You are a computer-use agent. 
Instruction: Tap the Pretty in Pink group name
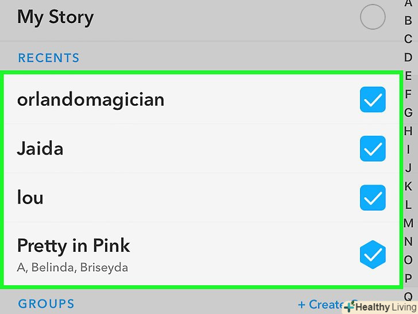click(x=73, y=246)
